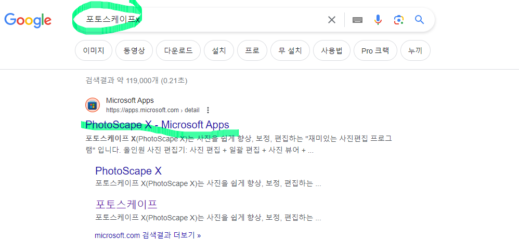Open the PhotoScape X sitelink

pyautogui.click(x=128, y=171)
